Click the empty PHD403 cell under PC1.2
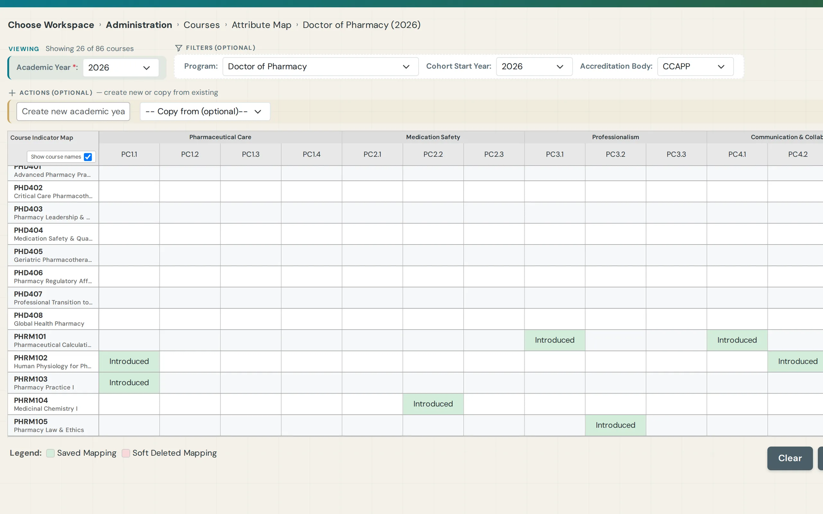Screen dimensions: 823x514 click(190, 213)
